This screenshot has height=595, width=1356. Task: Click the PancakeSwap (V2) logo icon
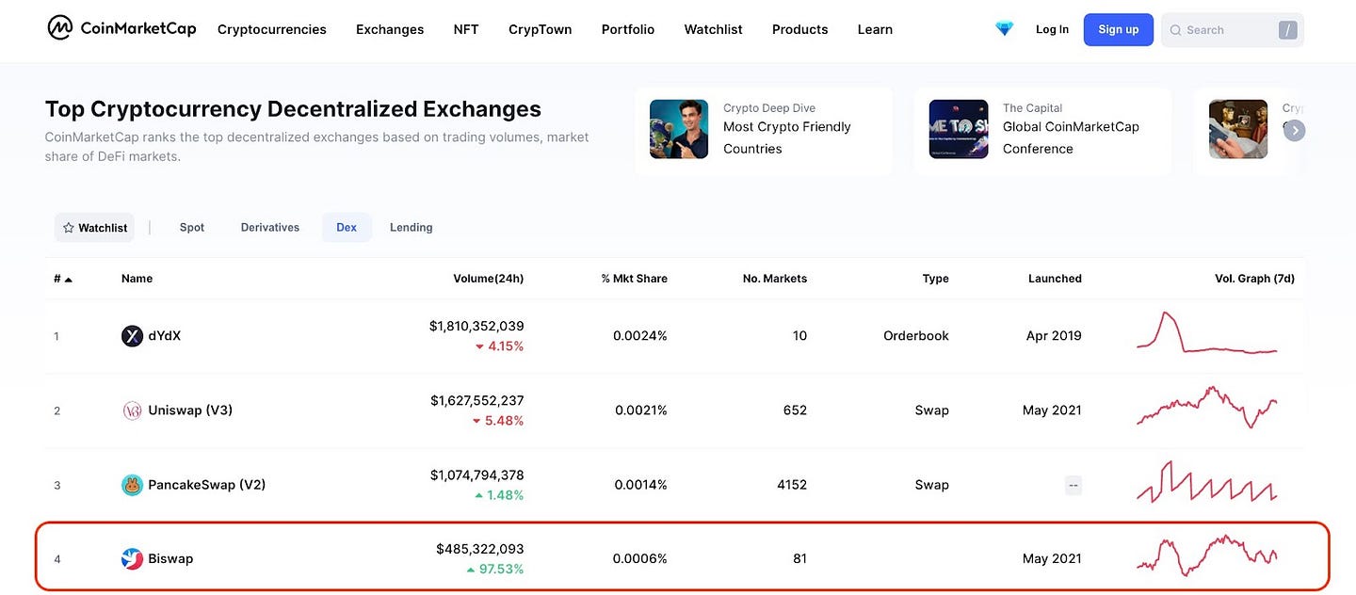pyautogui.click(x=132, y=485)
